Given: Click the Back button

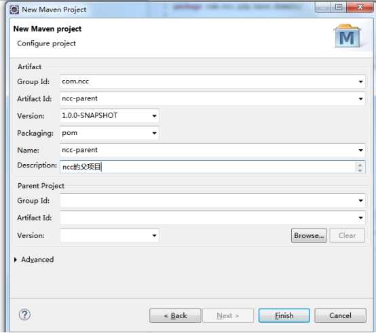Looking at the screenshot, I should tap(175, 315).
